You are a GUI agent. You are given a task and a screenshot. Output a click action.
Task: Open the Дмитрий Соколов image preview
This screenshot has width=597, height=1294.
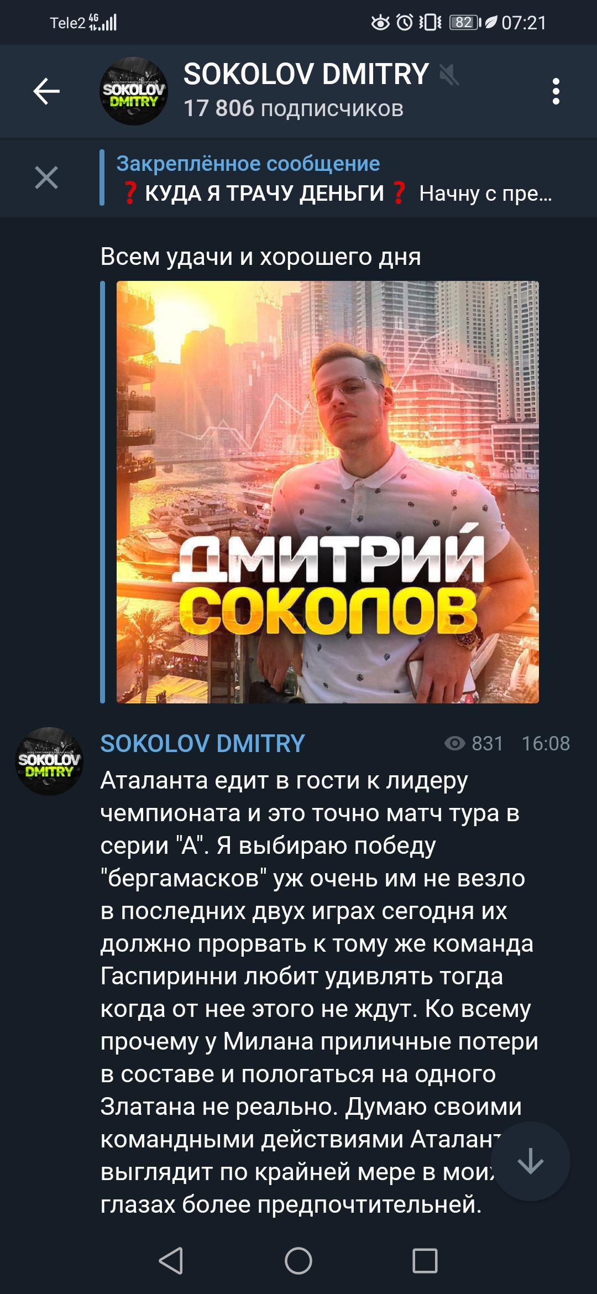click(x=328, y=492)
